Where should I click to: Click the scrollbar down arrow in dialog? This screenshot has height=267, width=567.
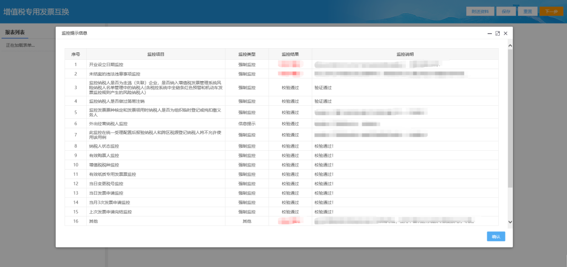coord(510,222)
